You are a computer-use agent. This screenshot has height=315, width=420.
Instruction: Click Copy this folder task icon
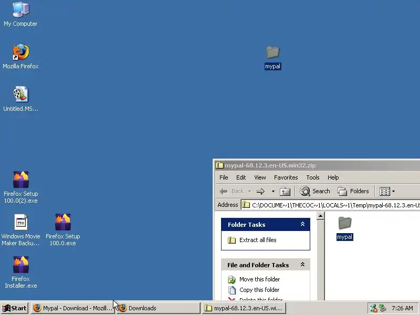232,290
